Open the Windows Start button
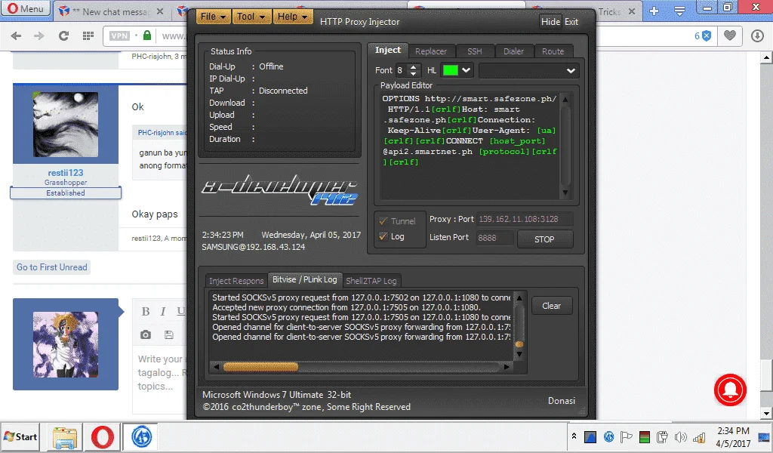Viewport: 773px width, 453px height. pyautogui.click(x=20, y=436)
